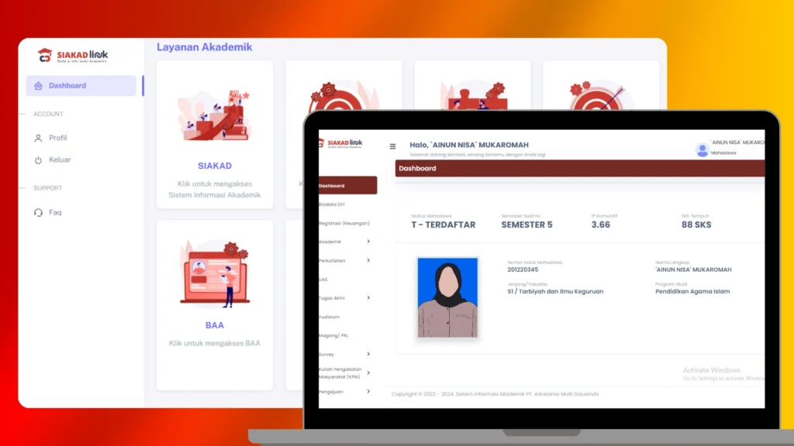This screenshot has height=446, width=794.
Task: Click "Pendidikan Agama Islam" program text
Action: coord(692,292)
